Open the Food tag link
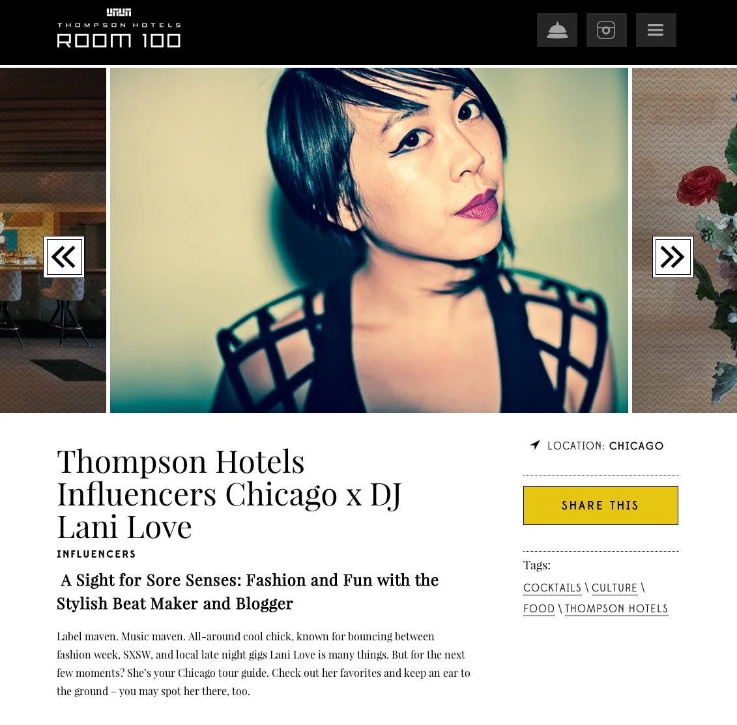 539,608
